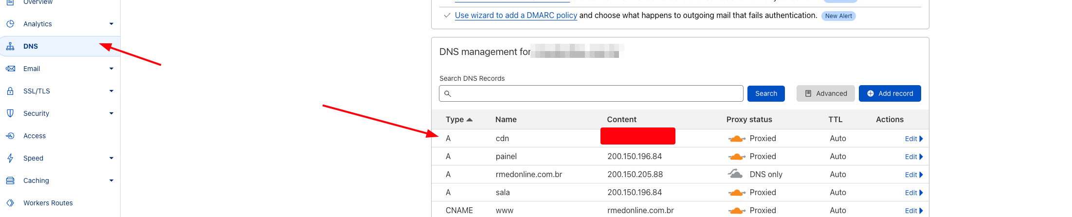Click the Workers Routes diamond icon
The width and height of the screenshot is (1072, 217).
(10, 203)
